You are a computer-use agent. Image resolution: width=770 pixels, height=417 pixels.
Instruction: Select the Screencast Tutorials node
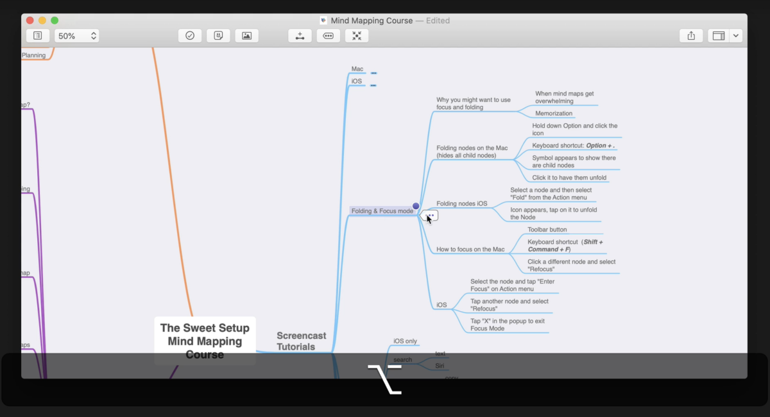pyautogui.click(x=302, y=341)
